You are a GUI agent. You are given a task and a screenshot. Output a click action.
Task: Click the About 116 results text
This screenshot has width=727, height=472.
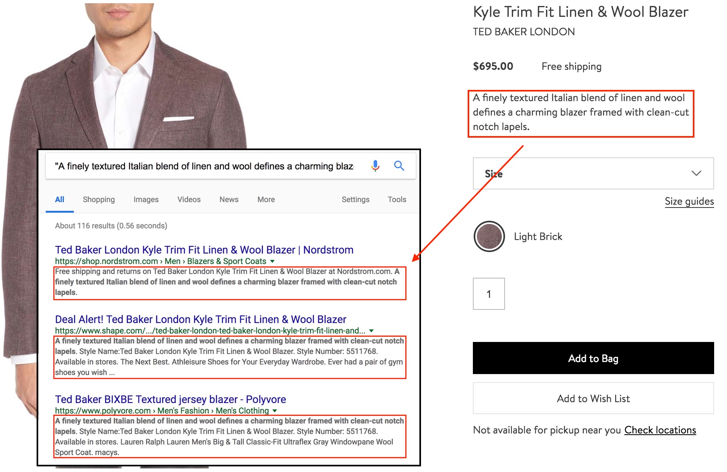pyautogui.click(x=111, y=226)
